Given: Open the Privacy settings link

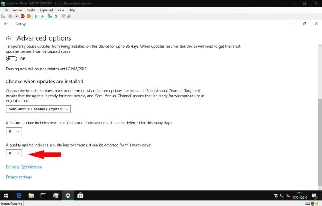Looking at the screenshot, I should point(19,177).
